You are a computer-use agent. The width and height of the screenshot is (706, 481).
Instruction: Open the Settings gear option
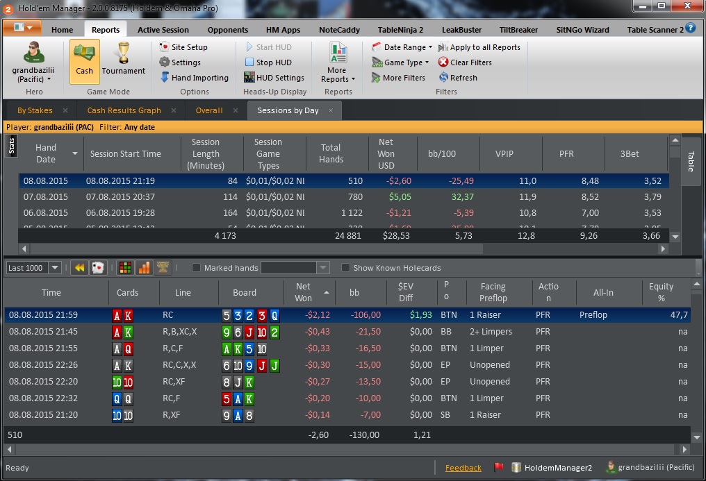(180, 62)
